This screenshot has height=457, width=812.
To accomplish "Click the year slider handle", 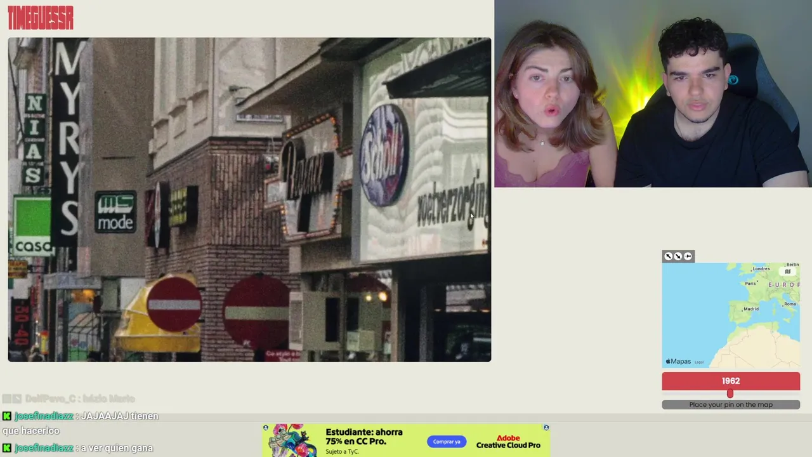I will (730, 394).
